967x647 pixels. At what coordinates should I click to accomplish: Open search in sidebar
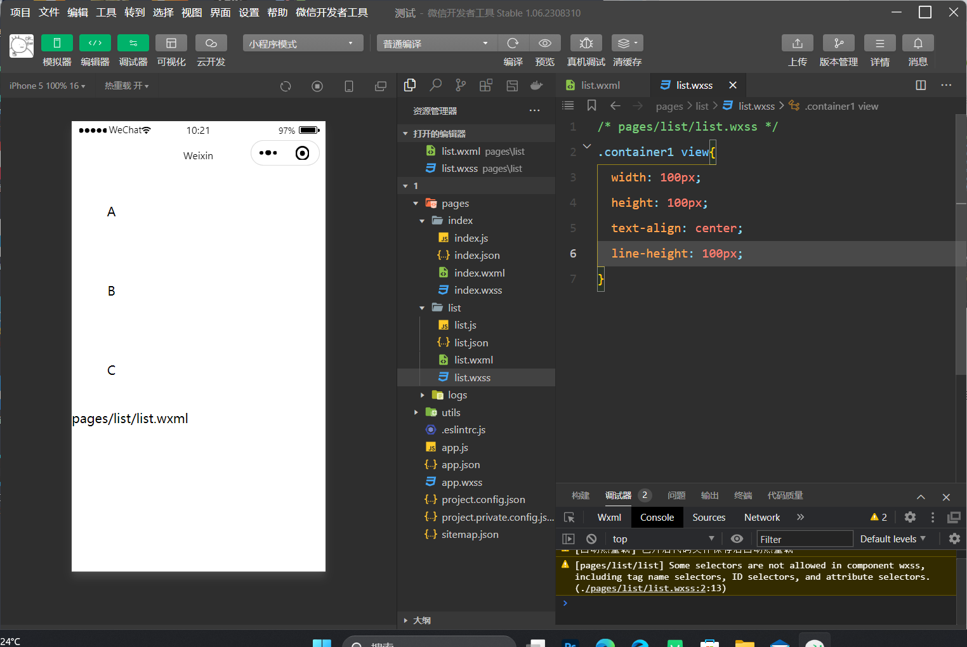point(435,85)
